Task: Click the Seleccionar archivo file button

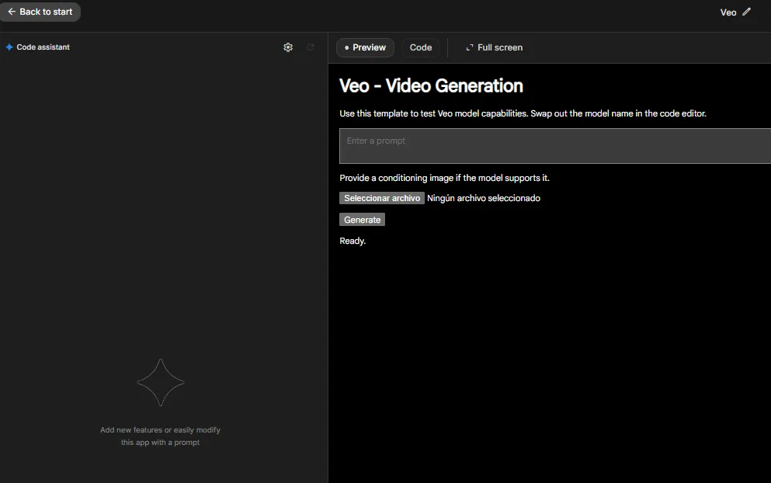Action: pos(381,198)
